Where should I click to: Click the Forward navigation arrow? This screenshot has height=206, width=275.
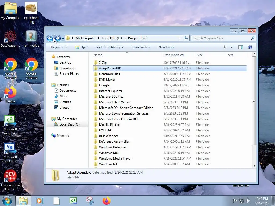[x=57, y=38]
